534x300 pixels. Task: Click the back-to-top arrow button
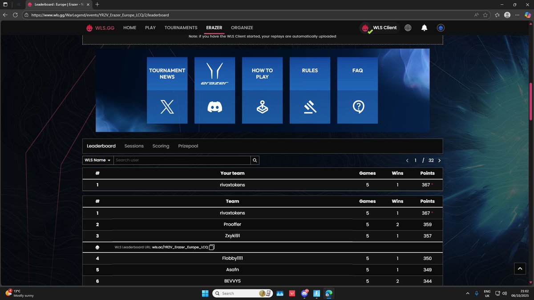(x=520, y=268)
